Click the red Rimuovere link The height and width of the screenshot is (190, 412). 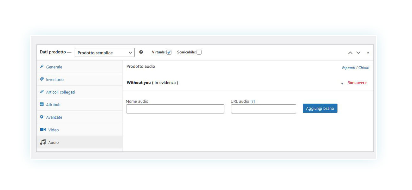point(357,83)
